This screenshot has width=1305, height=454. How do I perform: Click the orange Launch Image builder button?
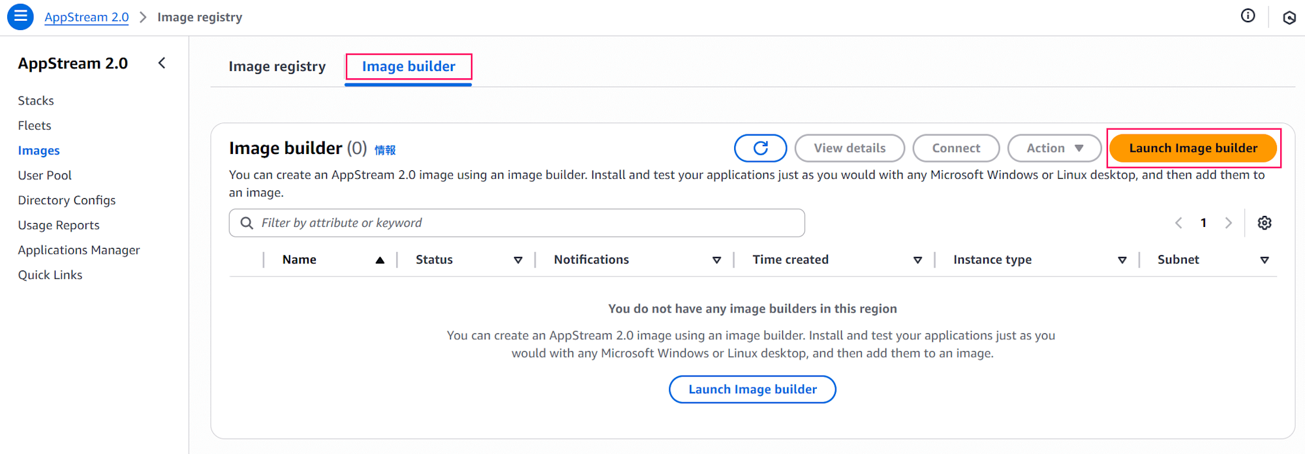point(1193,148)
